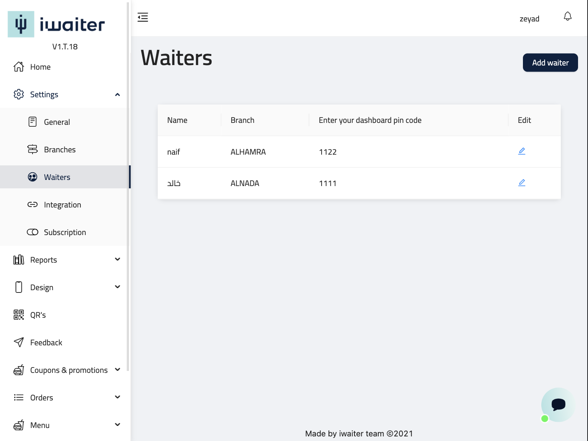Open the General settings page
This screenshot has height=441, width=588.
point(57,122)
